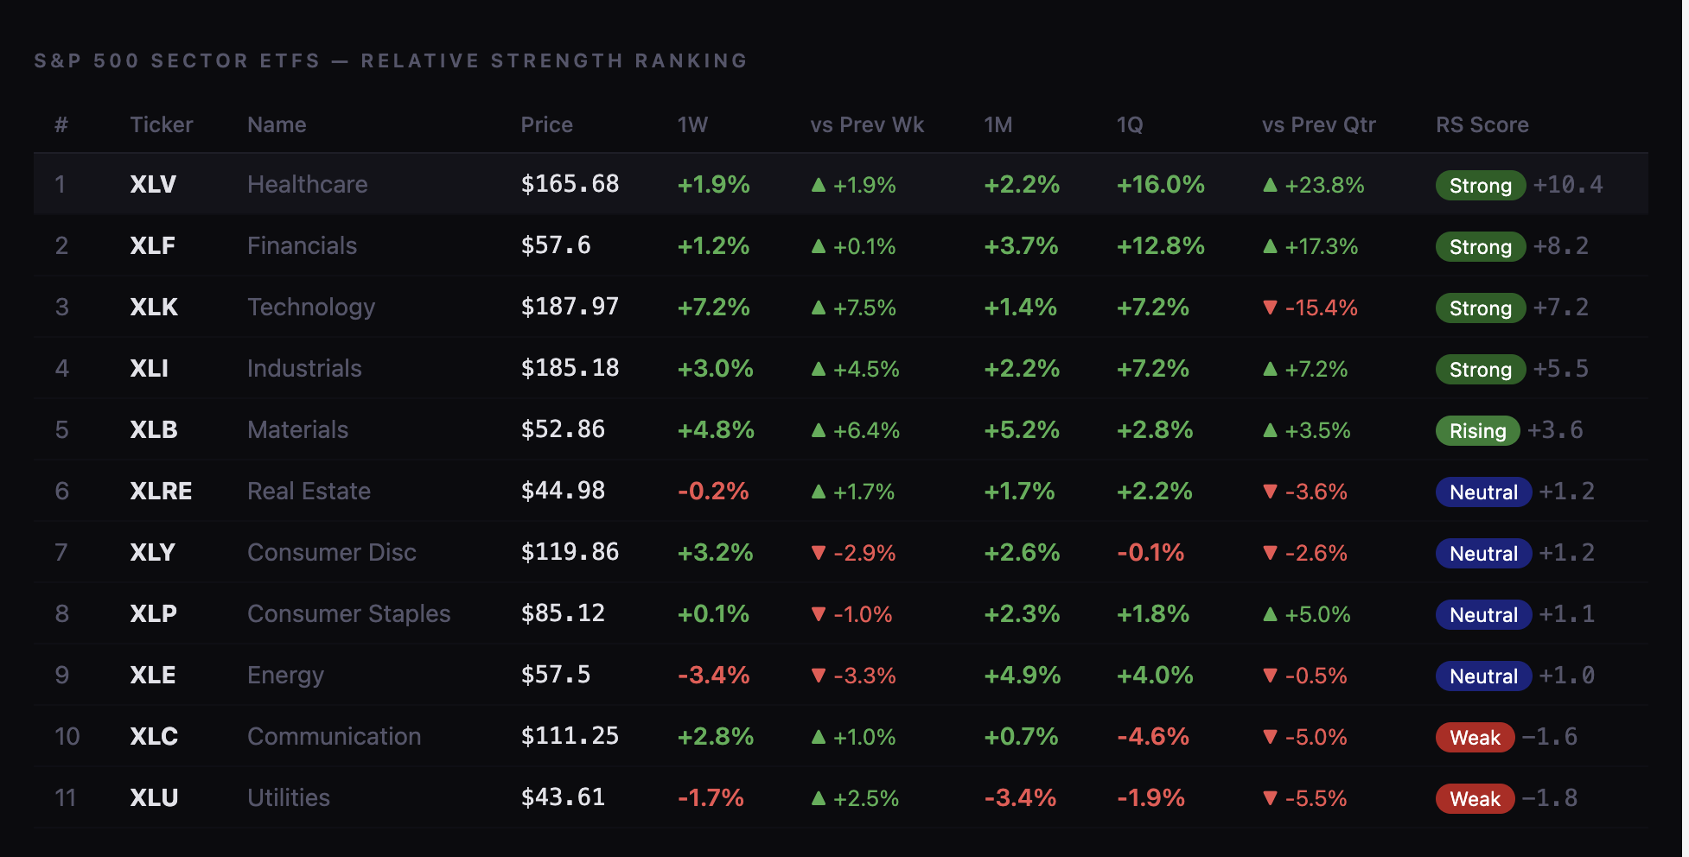Screen dimensions: 1689x857
Task: Select the XLB ticker
Action: point(154,429)
